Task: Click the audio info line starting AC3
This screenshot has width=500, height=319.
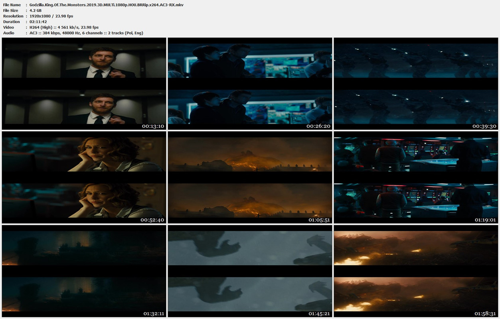Action: [x=87, y=33]
